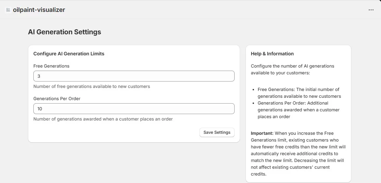Click the Free Generations bullet in help panel
381x183 pixels.
pos(298,93)
